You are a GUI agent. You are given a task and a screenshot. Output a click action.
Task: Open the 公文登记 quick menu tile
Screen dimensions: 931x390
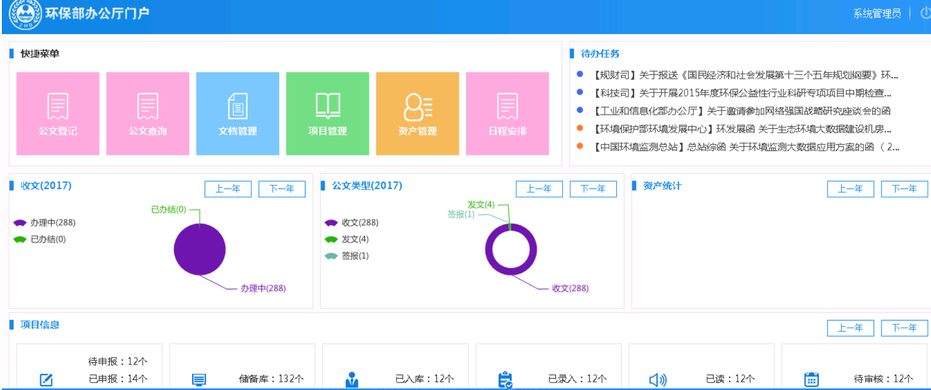[58, 113]
